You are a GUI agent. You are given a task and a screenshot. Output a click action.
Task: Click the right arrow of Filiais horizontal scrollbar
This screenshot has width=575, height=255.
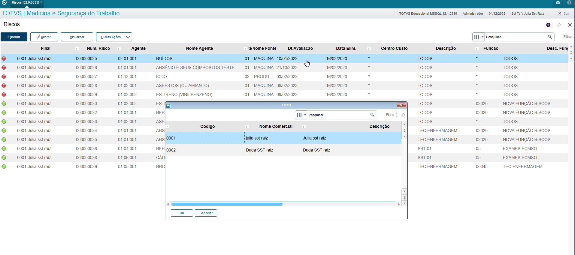[x=399, y=204]
